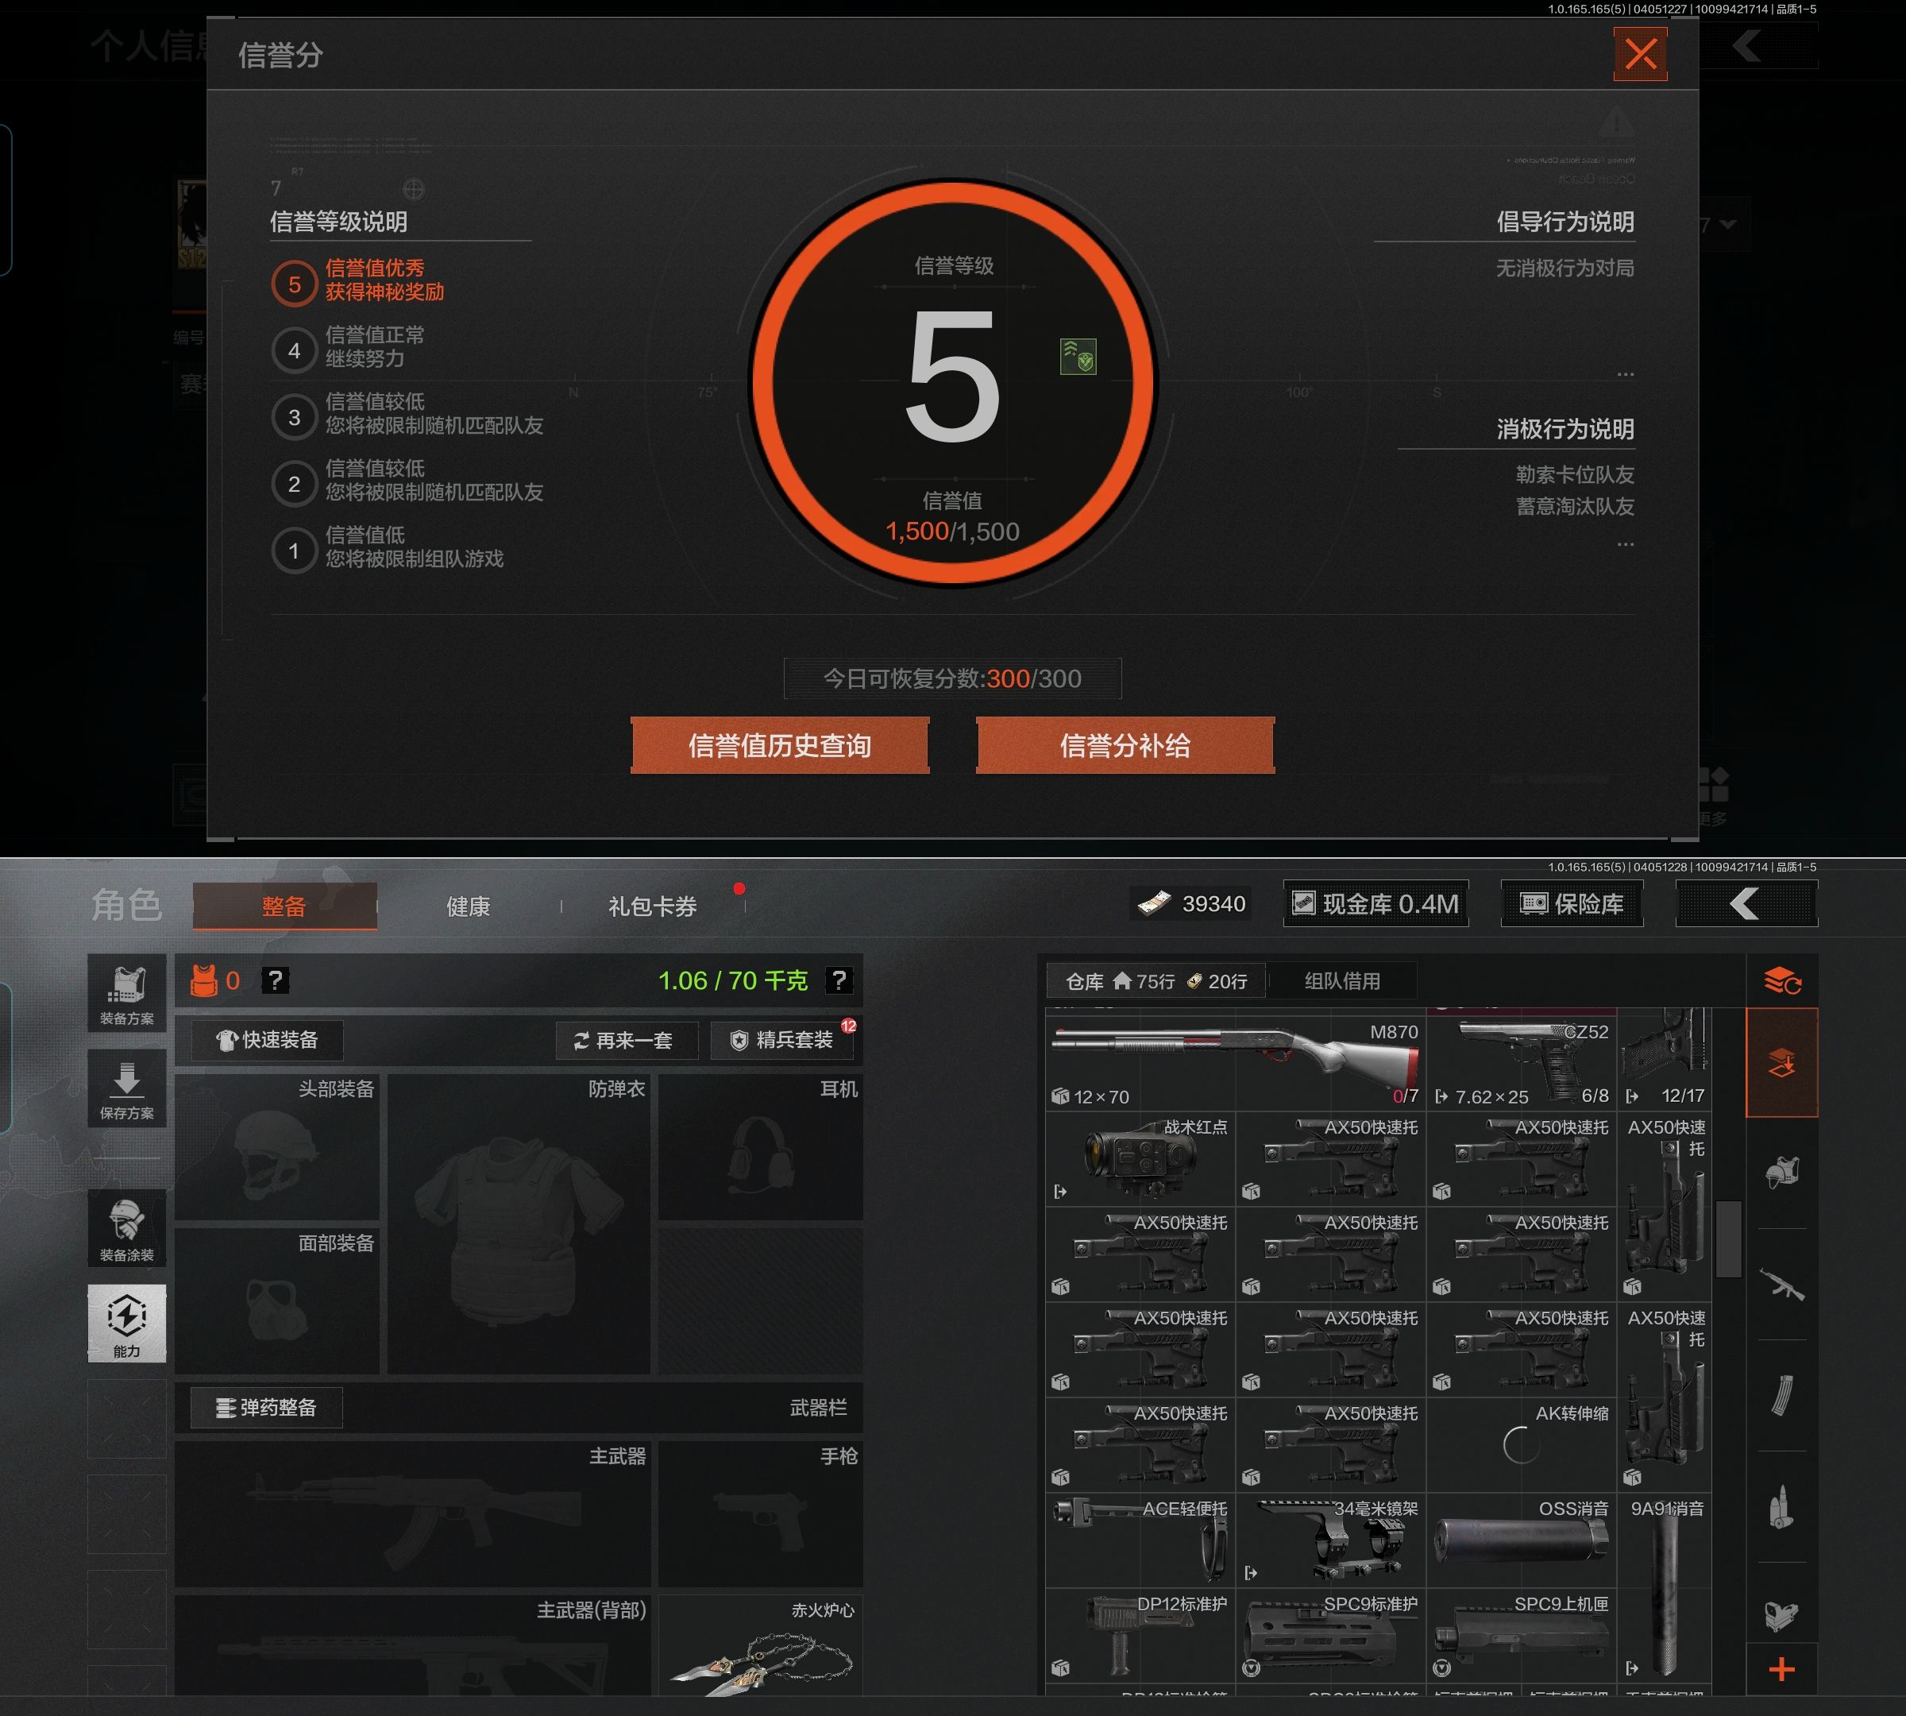Screen dimensions: 1906x1716
Task: Open the 装备方案 loadout icon
Action: 126,993
